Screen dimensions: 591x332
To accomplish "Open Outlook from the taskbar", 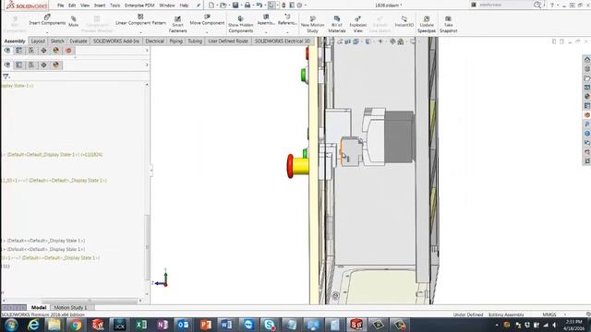I will pyautogui.click(x=184, y=325).
